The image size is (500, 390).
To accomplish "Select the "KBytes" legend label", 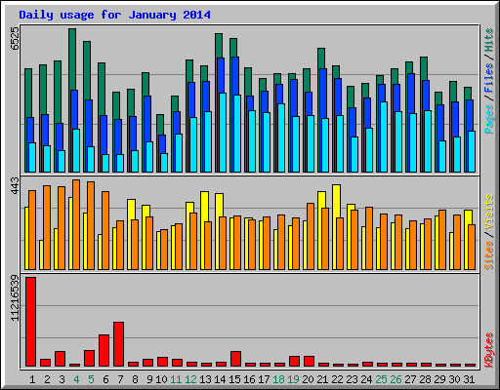I will (x=489, y=350).
